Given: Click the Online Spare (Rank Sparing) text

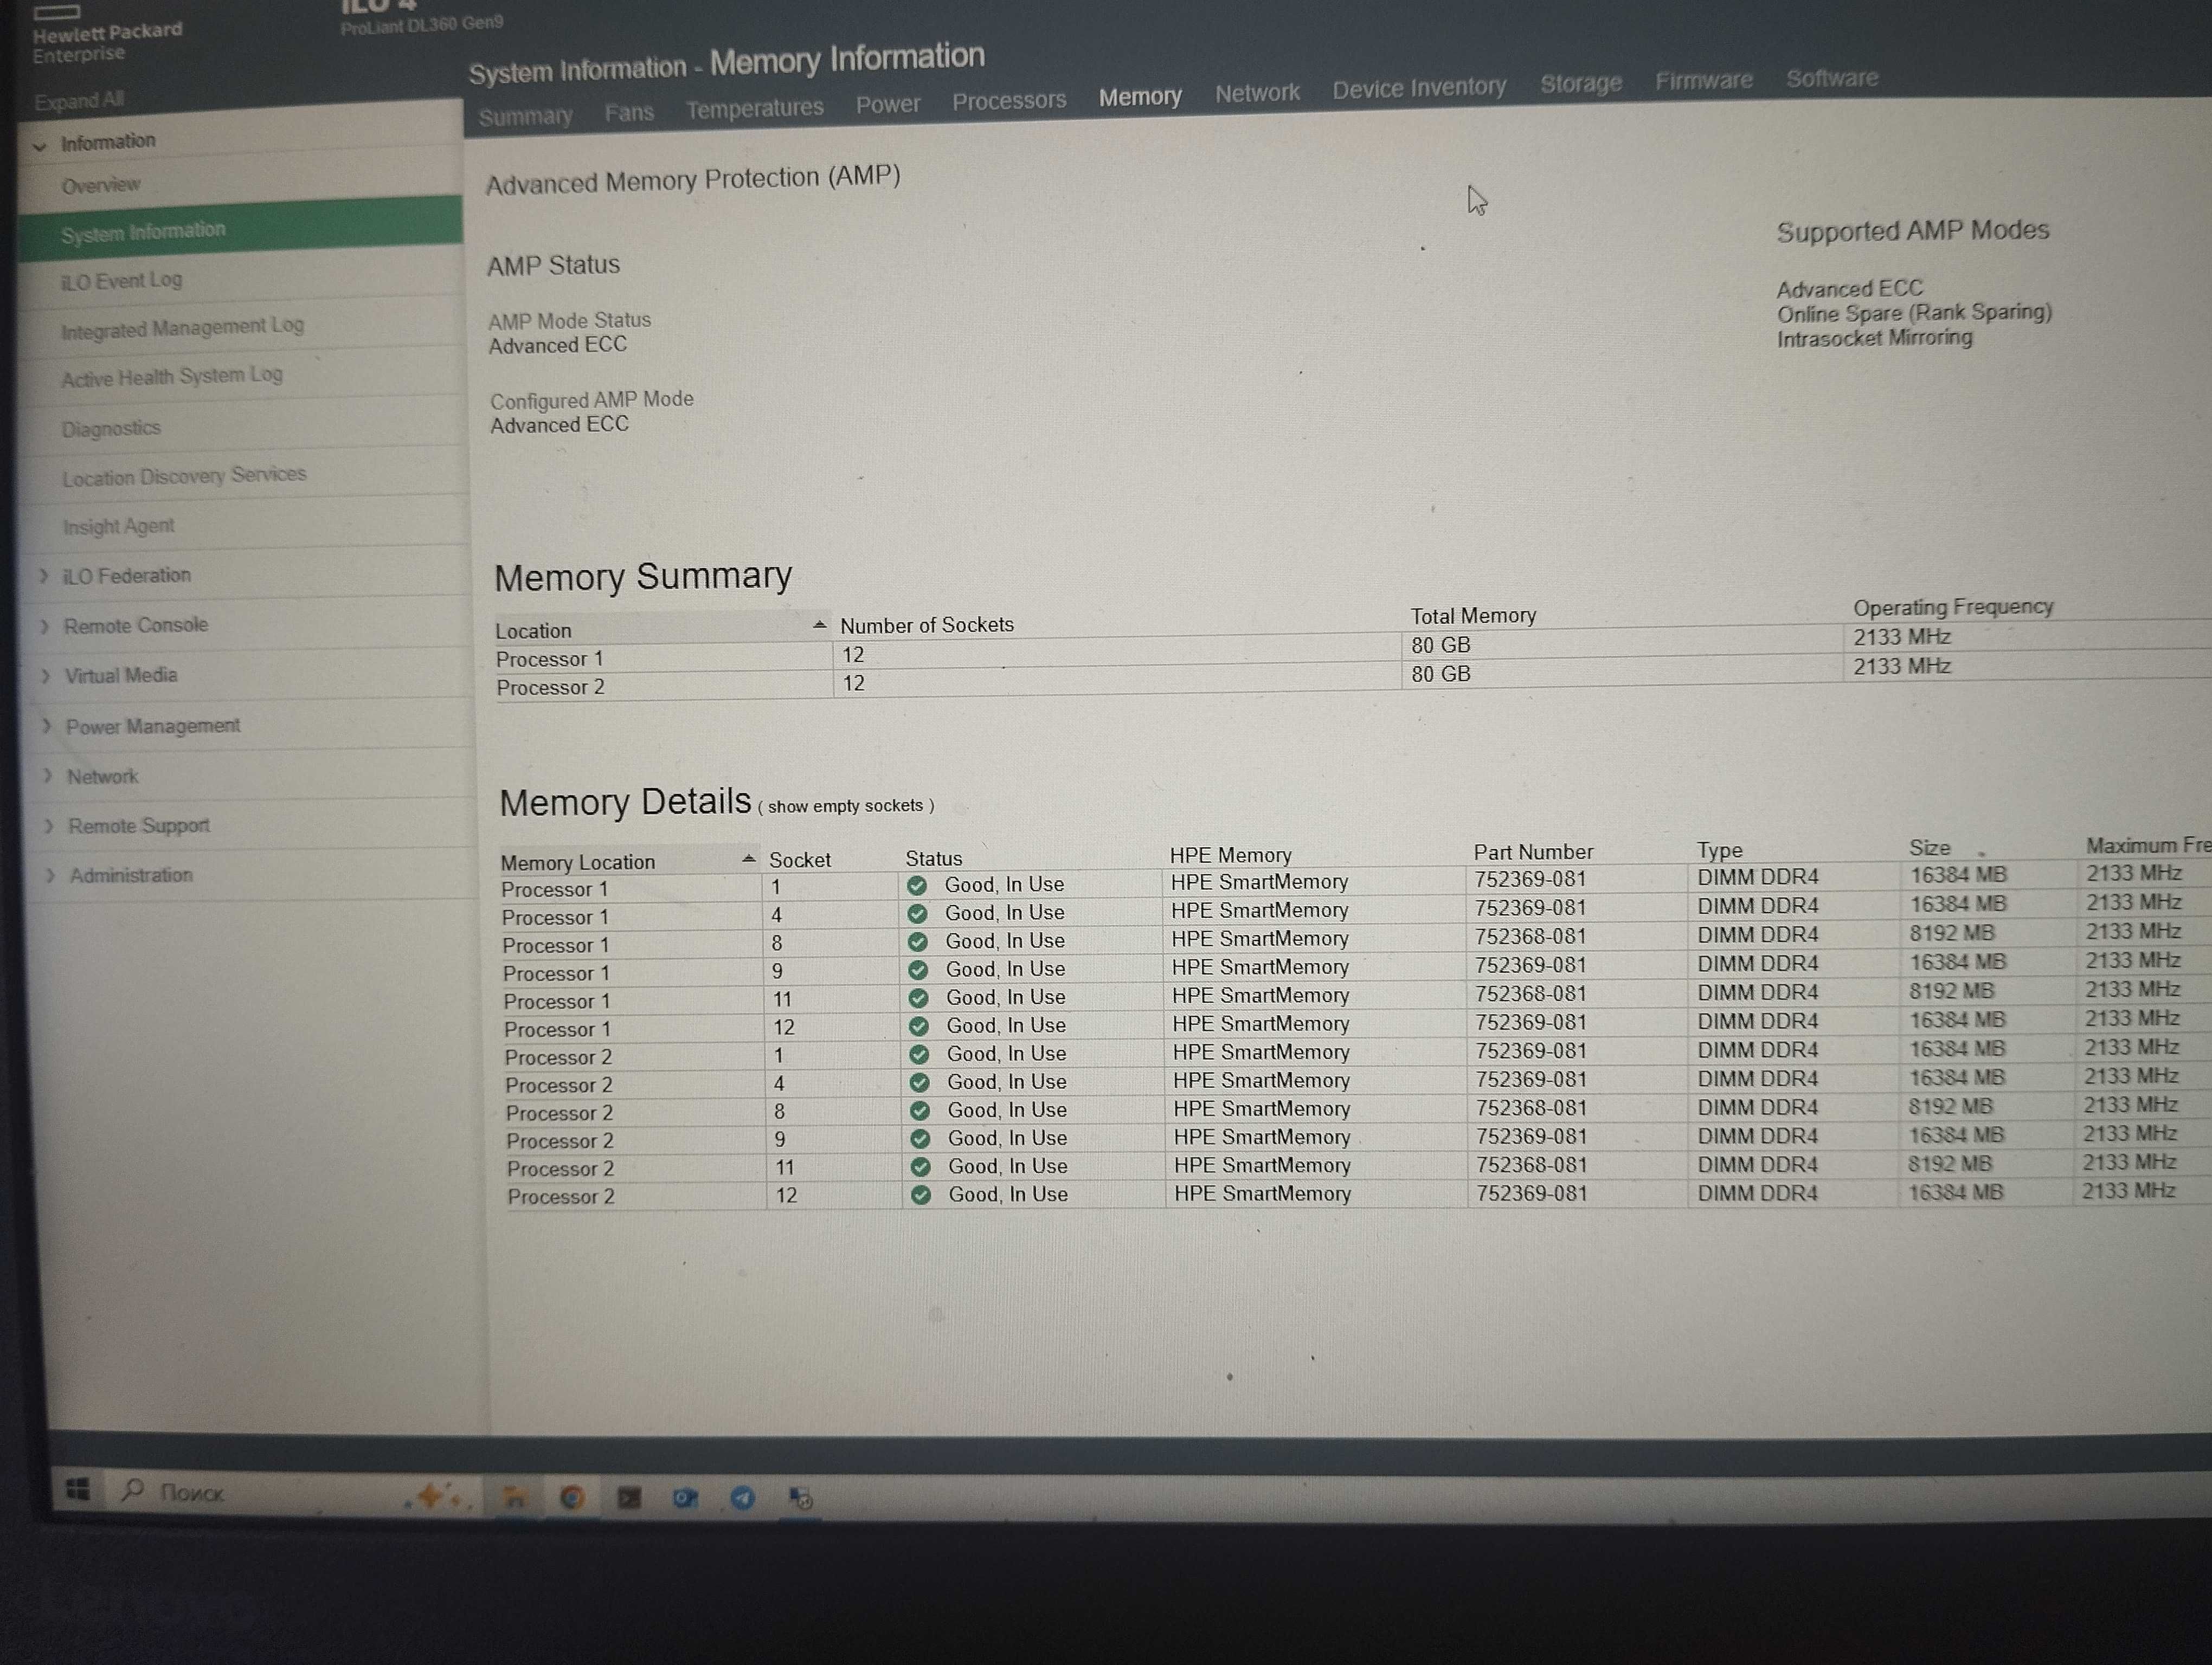Looking at the screenshot, I should pyautogui.click(x=1914, y=313).
